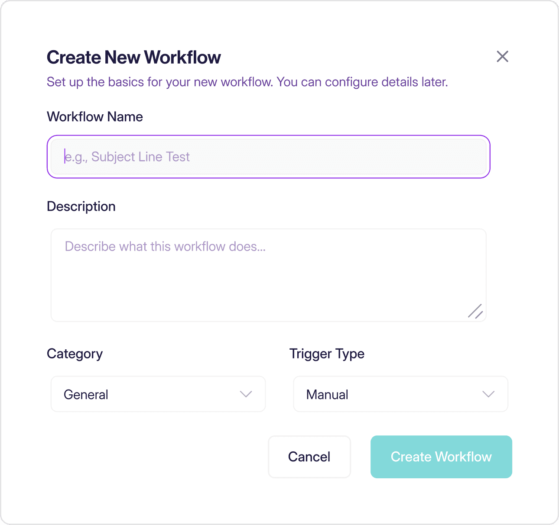
Task: Cancel workflow creation
Action: [x=309, y=457]
